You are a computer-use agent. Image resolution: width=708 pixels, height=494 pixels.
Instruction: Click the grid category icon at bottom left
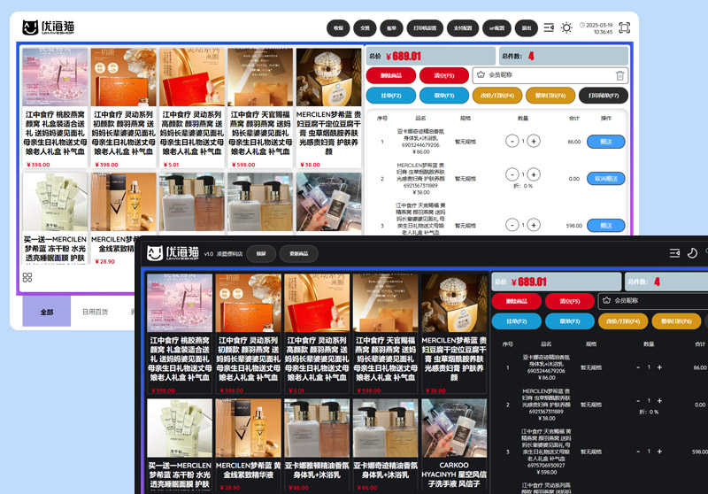click(27, 277)
